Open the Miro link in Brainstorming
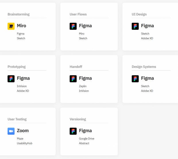The height and width of the screenshot is (159, 178). [22, 26]
